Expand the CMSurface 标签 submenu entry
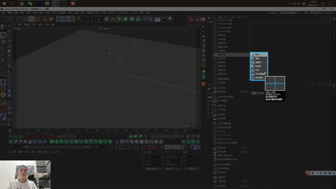 coord(232,20)
